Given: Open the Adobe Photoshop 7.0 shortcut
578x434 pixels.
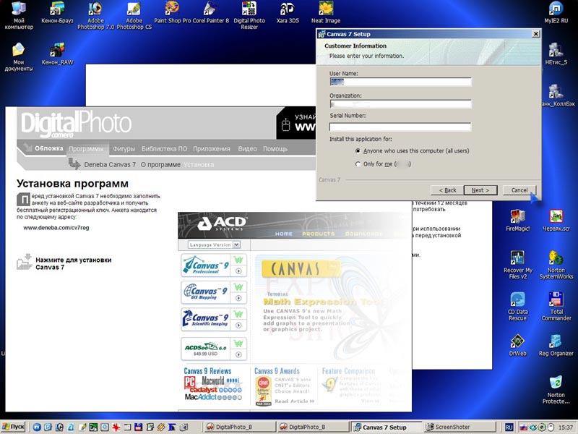Looking at the screenshot, I should click(x=95, y=15).
